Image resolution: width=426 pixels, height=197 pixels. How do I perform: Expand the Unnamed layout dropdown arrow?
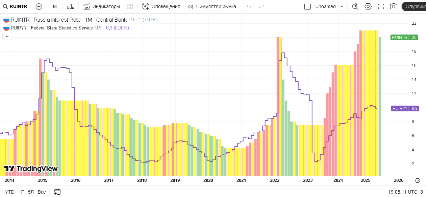click(x=342, y=6)
